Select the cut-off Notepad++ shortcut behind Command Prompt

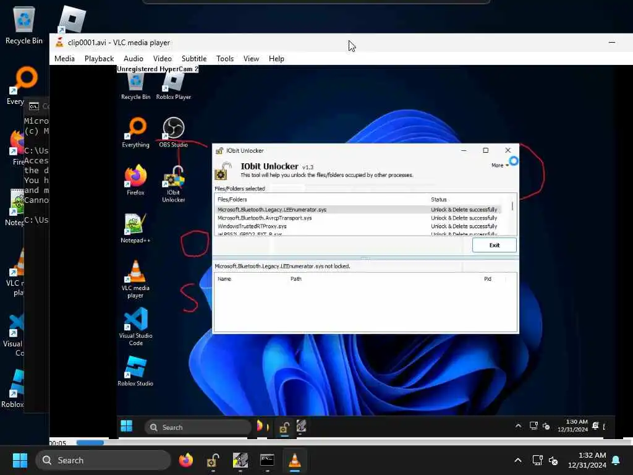[16, 207]
